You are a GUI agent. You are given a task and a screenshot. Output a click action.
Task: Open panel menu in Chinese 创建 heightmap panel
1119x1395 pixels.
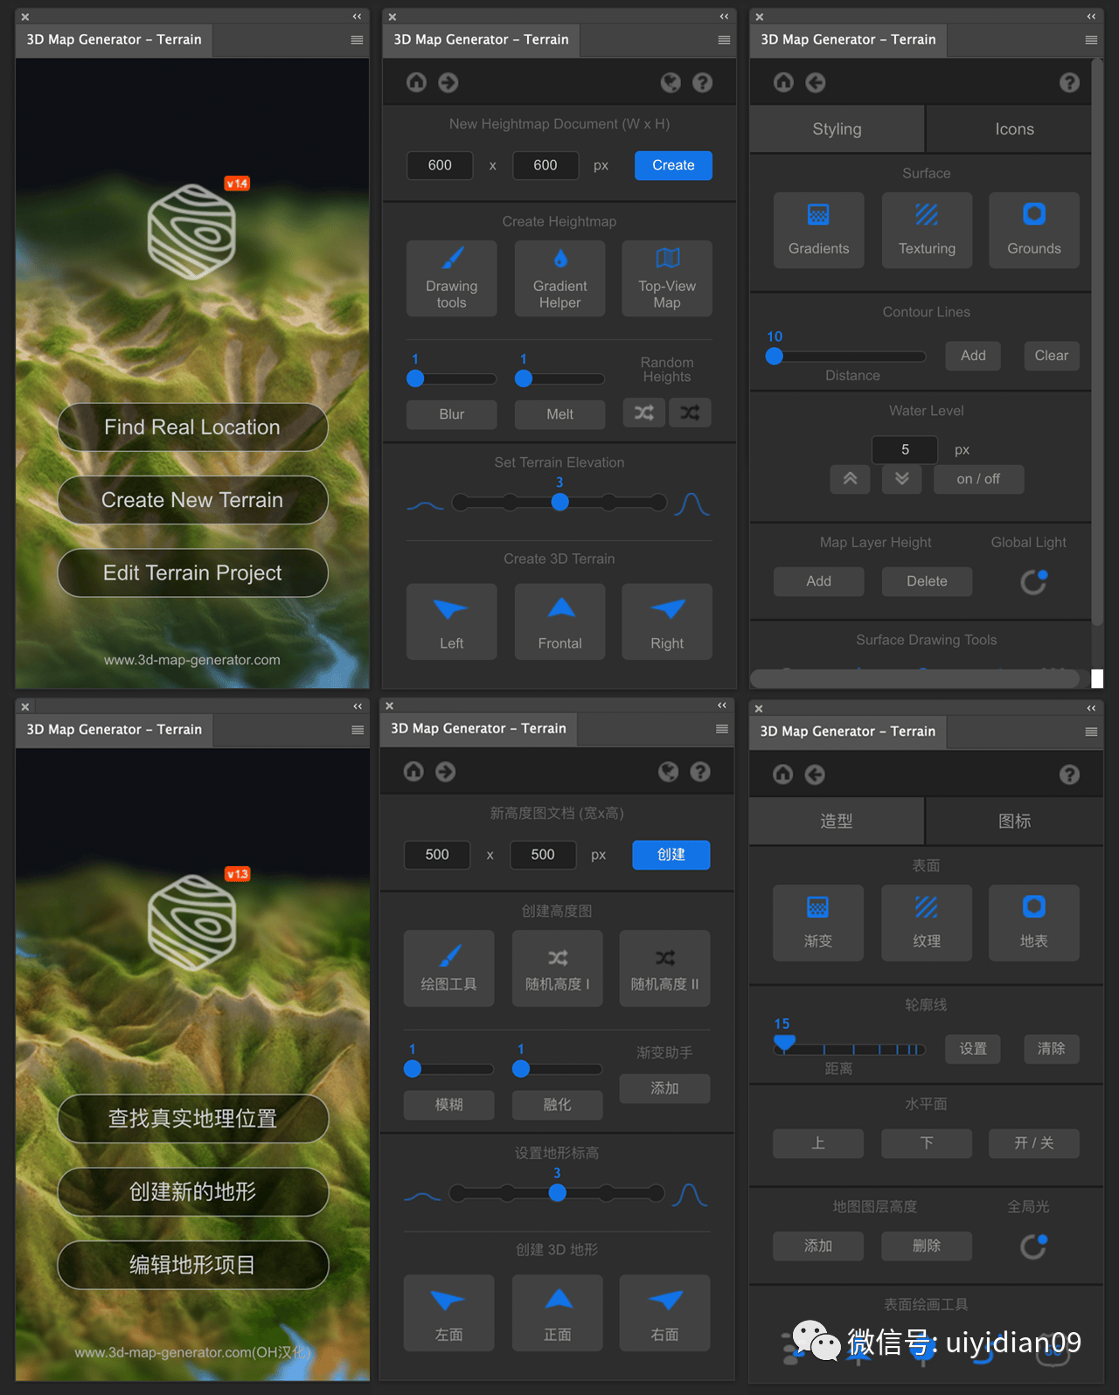[722, 729]
